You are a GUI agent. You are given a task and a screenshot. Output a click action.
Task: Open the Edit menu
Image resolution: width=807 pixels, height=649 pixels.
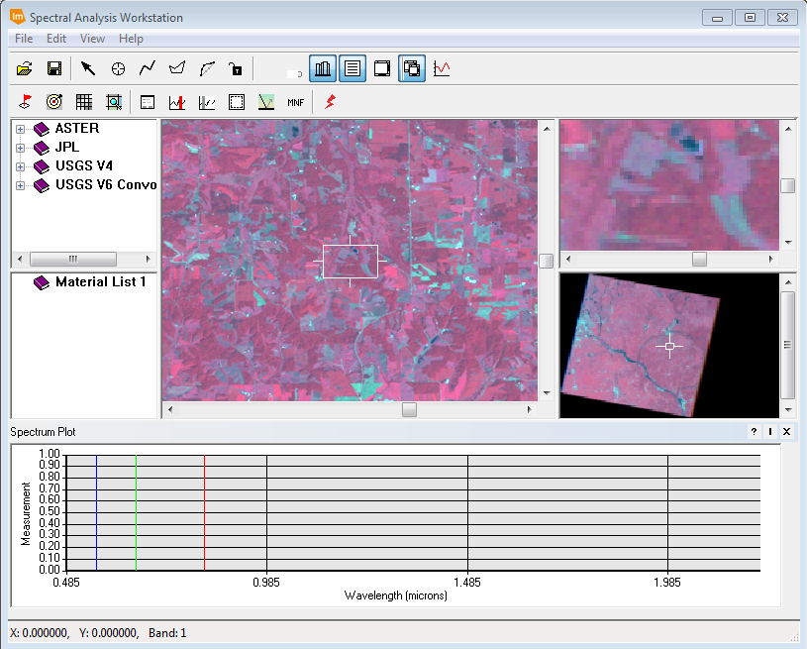click(x=56, y=39)
